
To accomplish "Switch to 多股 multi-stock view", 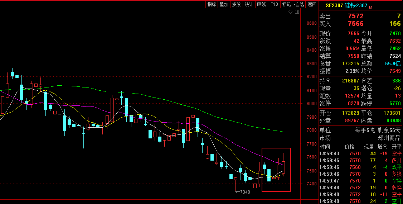I will [236, 4].
